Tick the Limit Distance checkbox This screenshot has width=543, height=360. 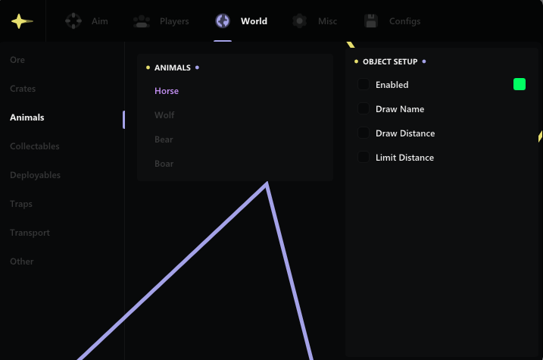coord(364,157)
